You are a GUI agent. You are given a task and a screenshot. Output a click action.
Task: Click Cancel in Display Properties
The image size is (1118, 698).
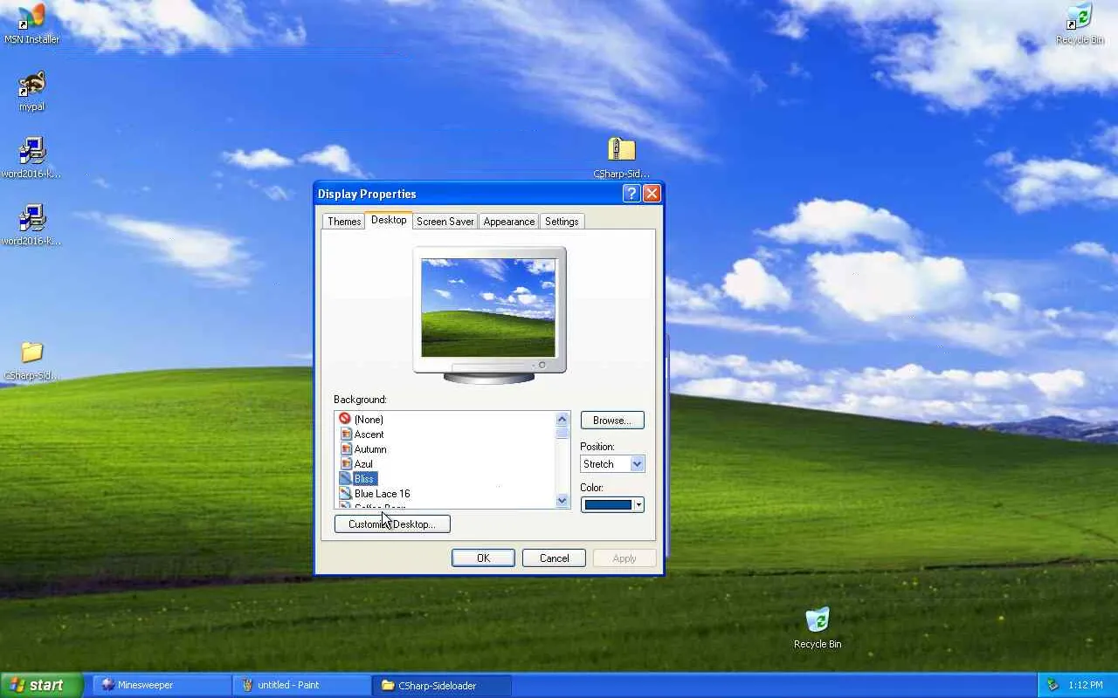coord(554,558)
